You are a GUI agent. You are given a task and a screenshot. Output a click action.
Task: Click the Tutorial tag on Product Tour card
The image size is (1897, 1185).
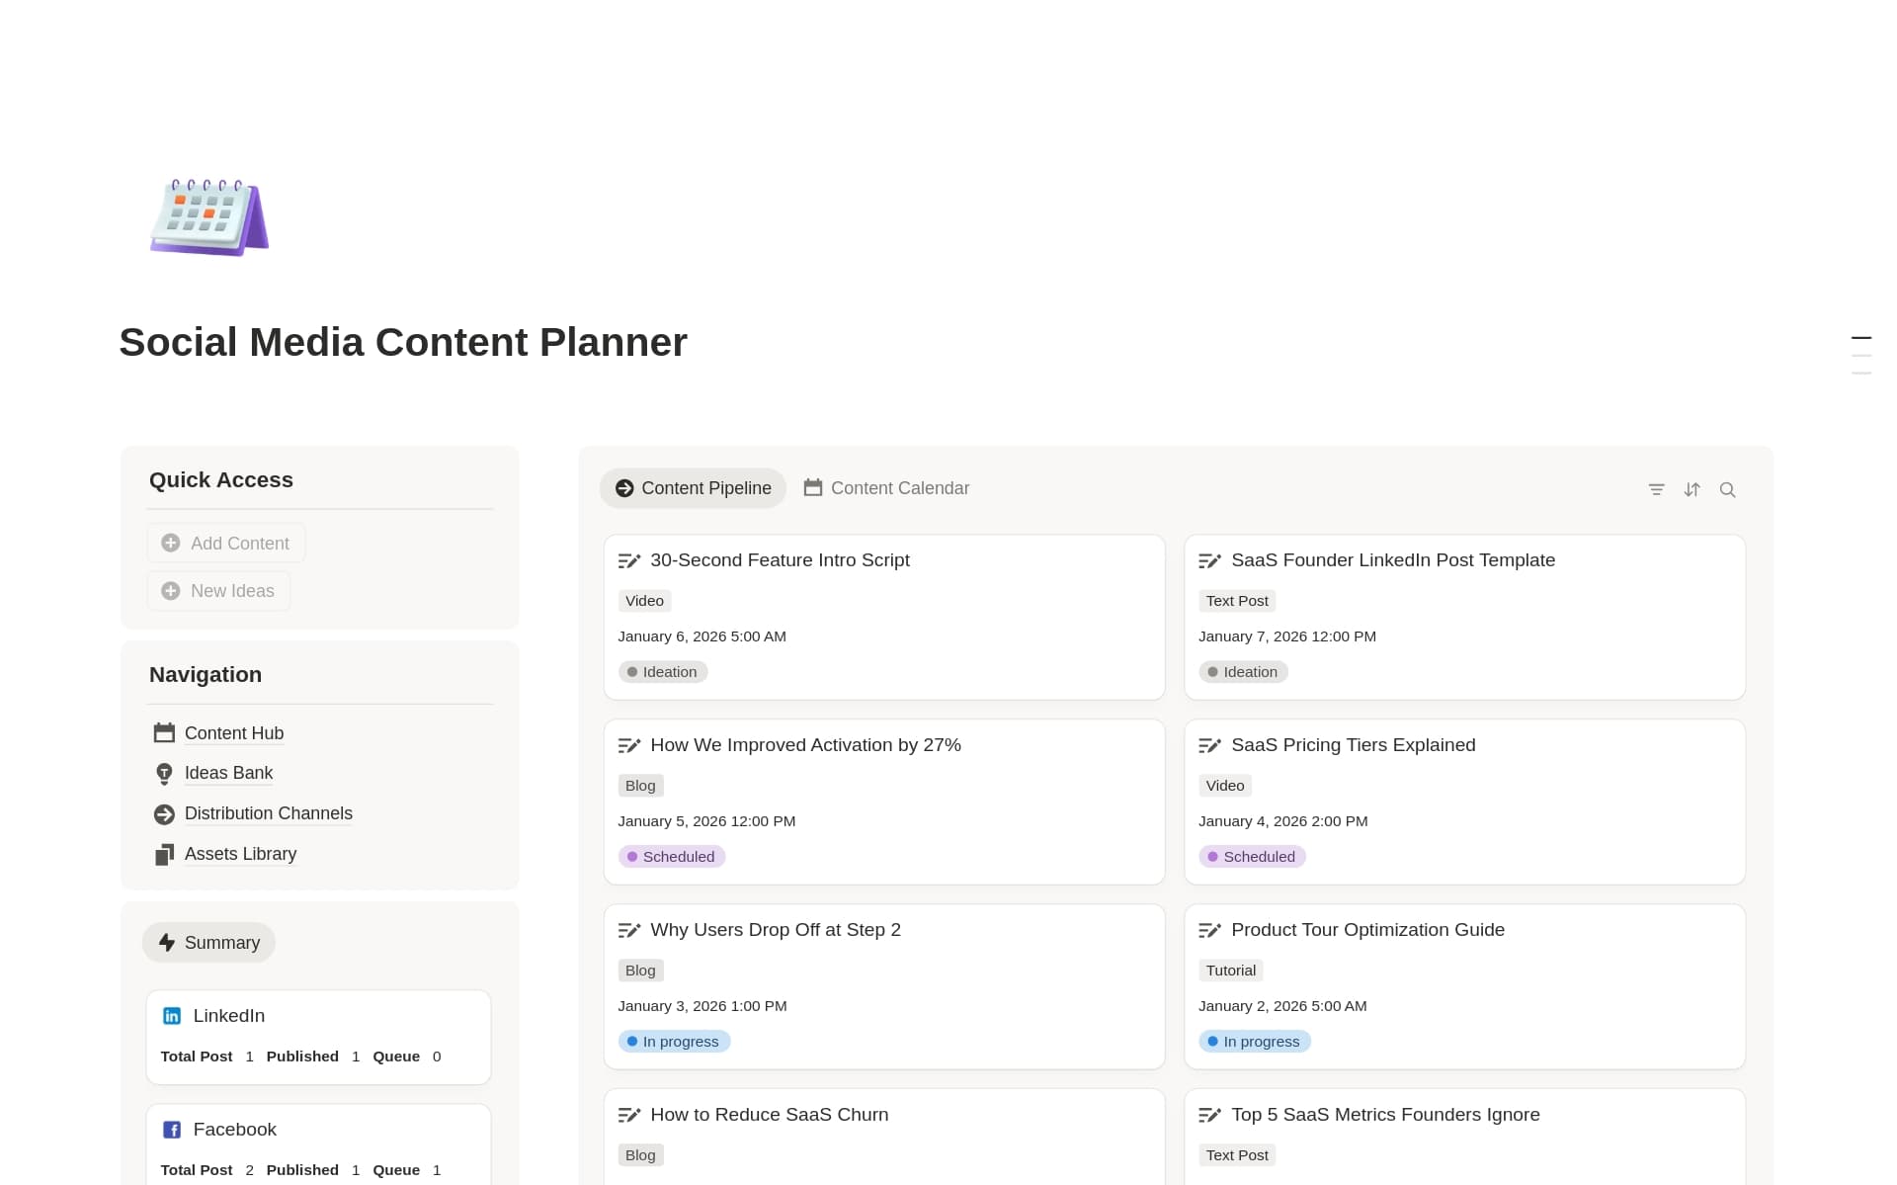click(1231, 971)
